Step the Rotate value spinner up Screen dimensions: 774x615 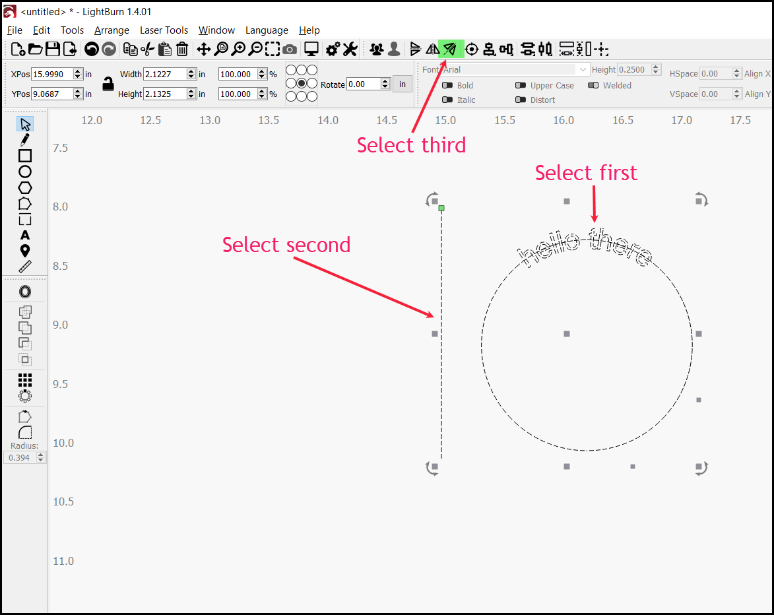click(x=385, y=81)
